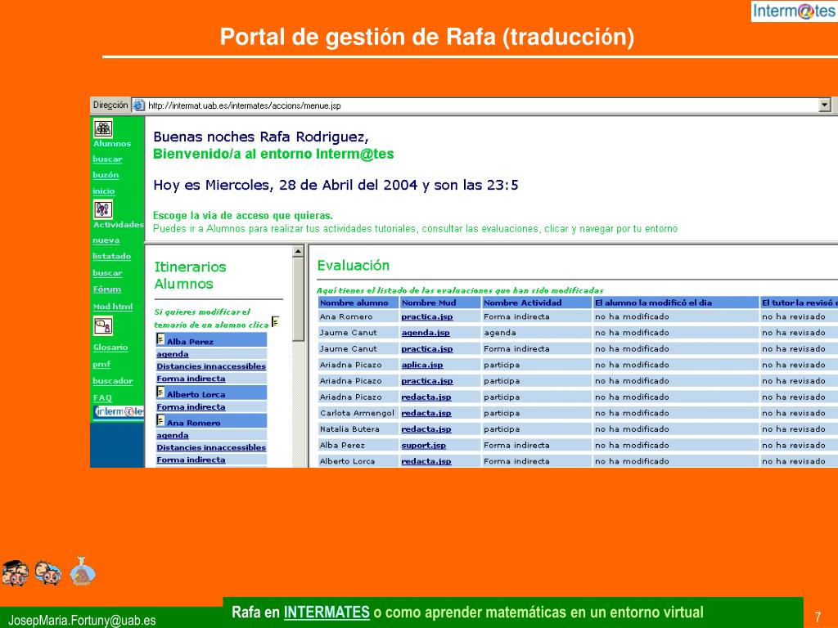This screenshot has height=628, width=838.
Task: Open 'agenda' under Ana Romero
Action: [172, 435]
